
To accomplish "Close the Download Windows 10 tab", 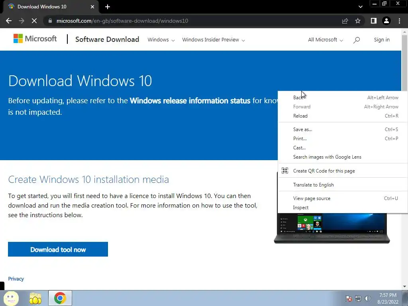I will pos(92,7).
